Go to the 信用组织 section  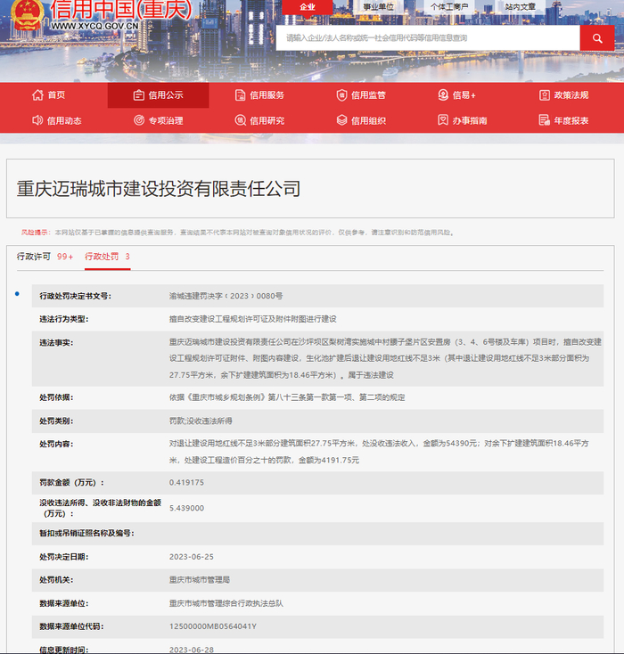(368, 120)
